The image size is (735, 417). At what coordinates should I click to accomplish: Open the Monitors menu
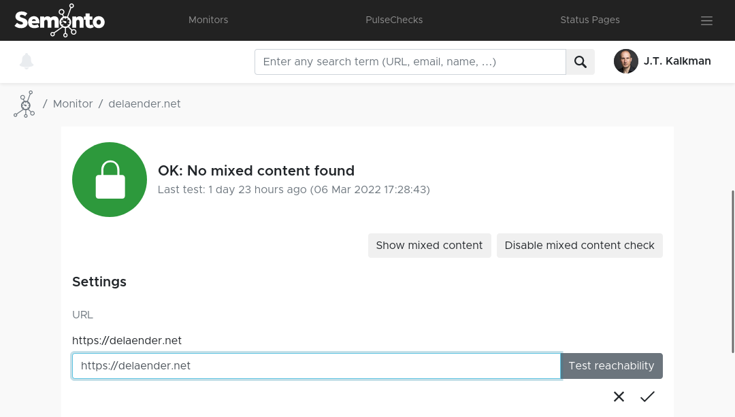208,20
